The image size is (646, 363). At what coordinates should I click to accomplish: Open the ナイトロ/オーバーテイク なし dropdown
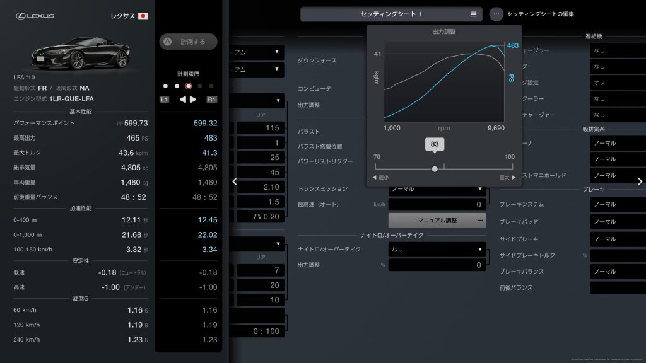(437, 250)
